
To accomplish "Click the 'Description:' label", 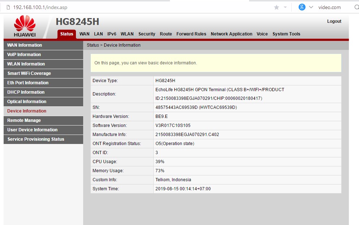I will point(104,94).
